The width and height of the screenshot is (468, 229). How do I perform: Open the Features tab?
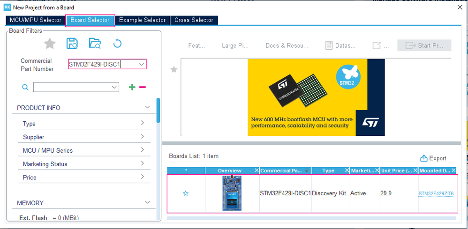click(x=196, y=45)
